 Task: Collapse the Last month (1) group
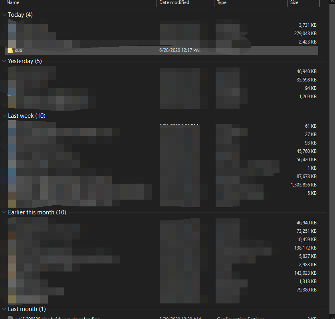[x=4, y=309]
